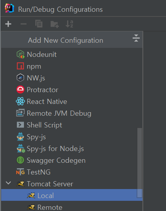Viewport: 166px width, 211px height.
Task: Select the Nodeunit configuration type
Action: pyautogui.click(x=72, y=55)
